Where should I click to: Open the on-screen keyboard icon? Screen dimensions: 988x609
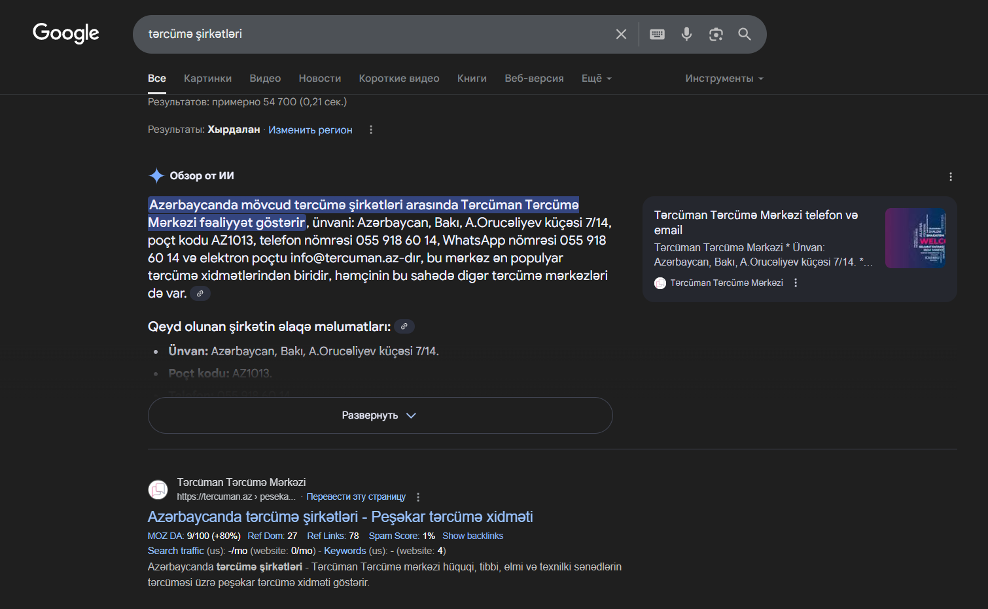(x=657, y=34)
